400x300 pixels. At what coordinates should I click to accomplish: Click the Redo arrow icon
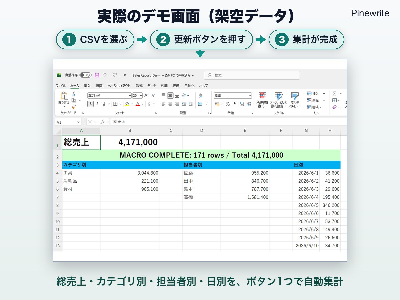pos(115,75)
